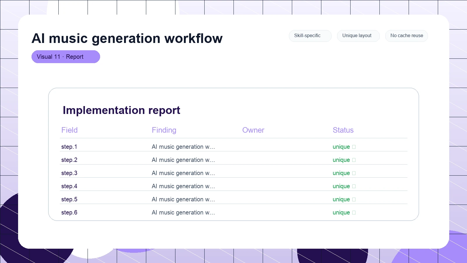Click the unique status in step.5 row
This screenshot has height=263, width=467.
pos(344,199)
